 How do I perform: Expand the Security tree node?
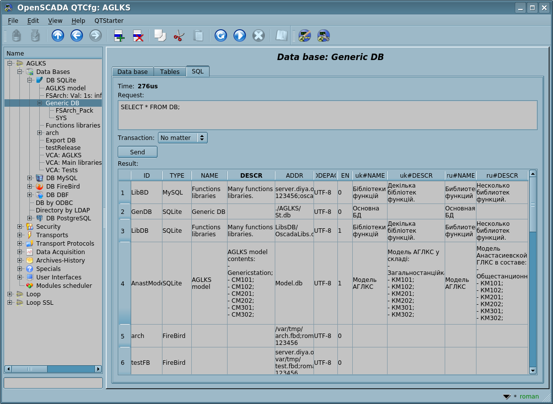click(20, 227)
